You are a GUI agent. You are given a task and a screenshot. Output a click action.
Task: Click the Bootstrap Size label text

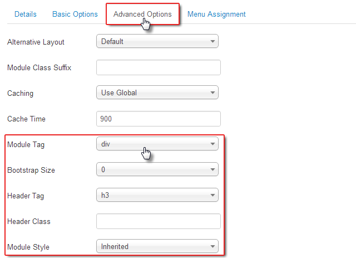coord(31,171)
